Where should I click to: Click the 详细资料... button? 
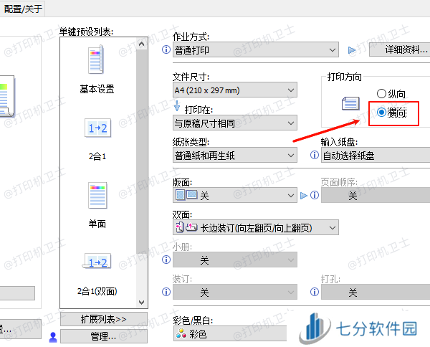click(400, 49)
